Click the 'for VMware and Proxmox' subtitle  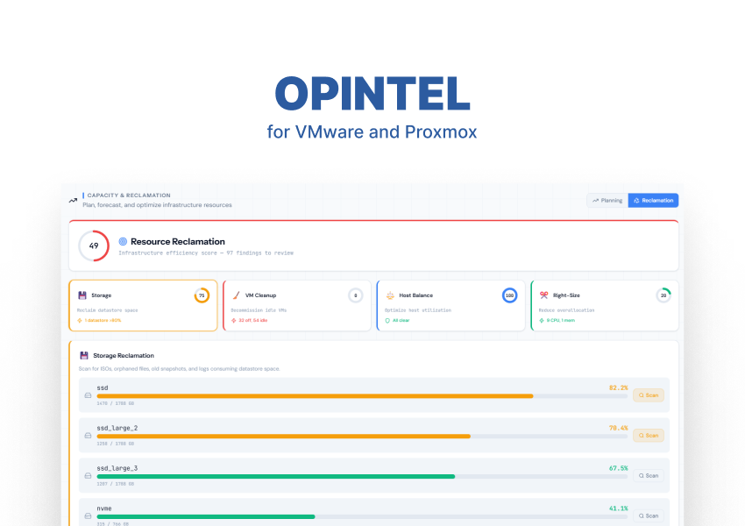click(x=372, y=132)
